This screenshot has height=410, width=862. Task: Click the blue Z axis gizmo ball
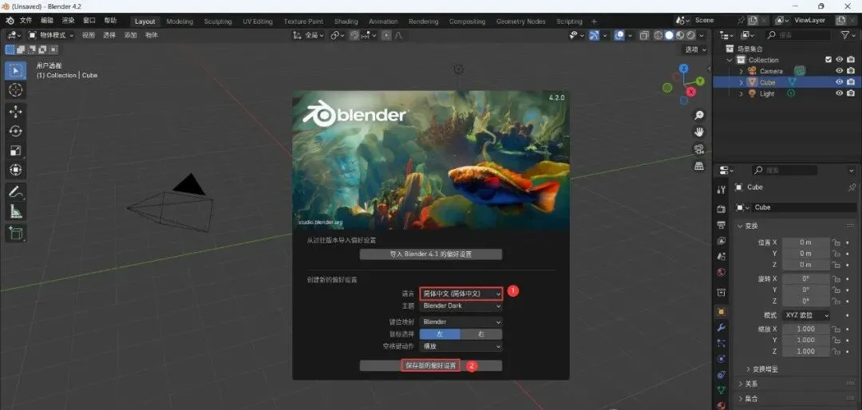click(684, 69)
